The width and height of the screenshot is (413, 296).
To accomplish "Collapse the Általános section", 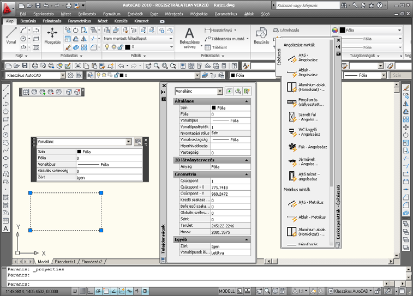I will click(247, 101).
